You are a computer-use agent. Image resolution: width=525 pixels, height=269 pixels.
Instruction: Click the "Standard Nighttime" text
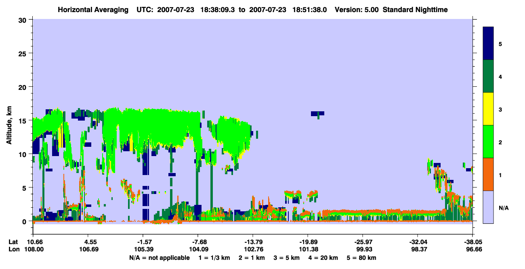tap(415, 9)
